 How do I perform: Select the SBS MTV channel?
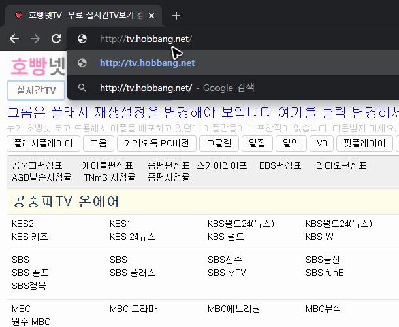[x=227, y=273]
